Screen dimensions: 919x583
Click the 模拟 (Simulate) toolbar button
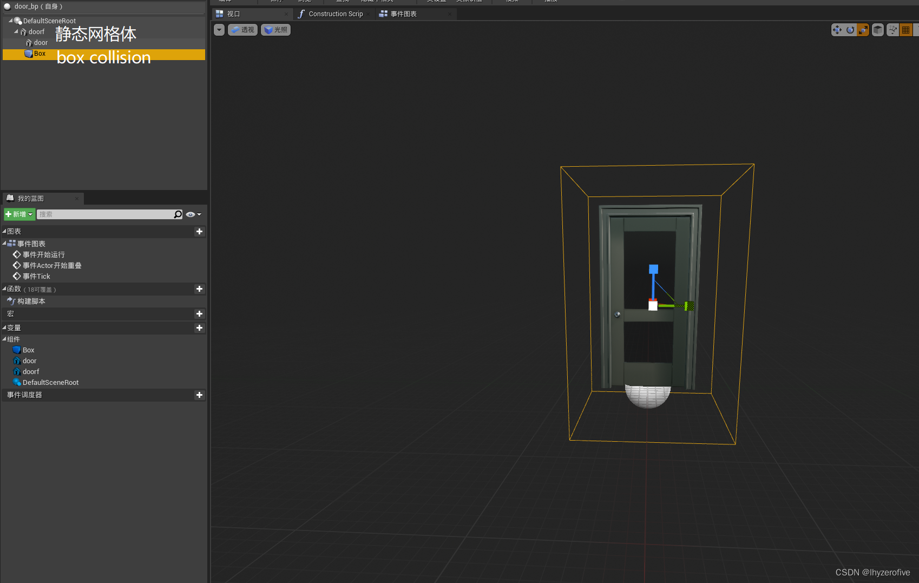click(x=511, y=2)
